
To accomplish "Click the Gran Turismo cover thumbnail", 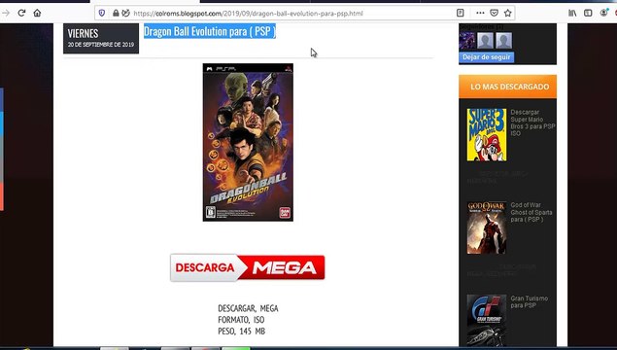I will pyautogui.click(x=487, y=321).
